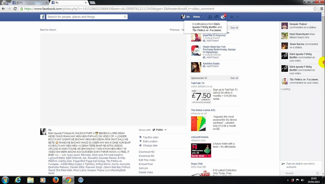Click See All suggested friends

(x=234, y=28)
